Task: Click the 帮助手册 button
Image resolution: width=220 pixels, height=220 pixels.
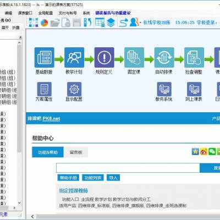Action: (68, 178)
